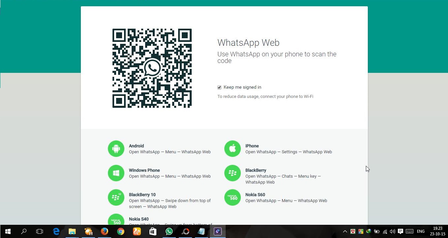Click the Wi-Fi data usage hint text
Image resolution: width=448 pixels, height=238 pixels.
pos(265,97)
